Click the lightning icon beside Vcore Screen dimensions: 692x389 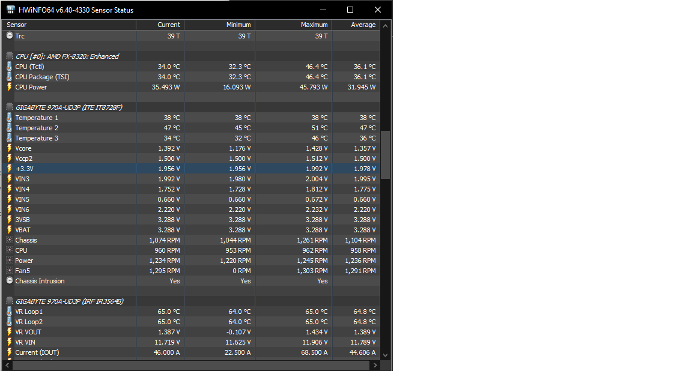pyautogui.click(x=10, y=148)
